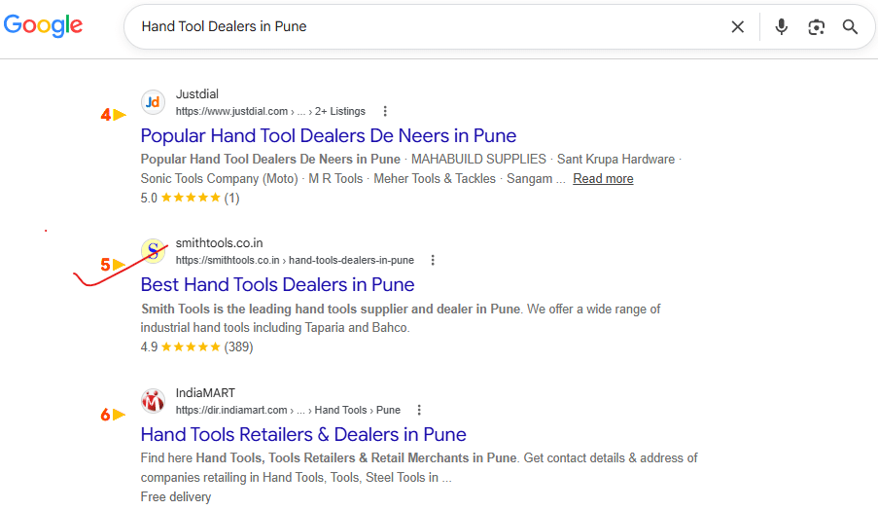This screenshot has height=510, width=878.
Task: Click the IndiaMART snippet starting Find here
Action: [419, 467]
